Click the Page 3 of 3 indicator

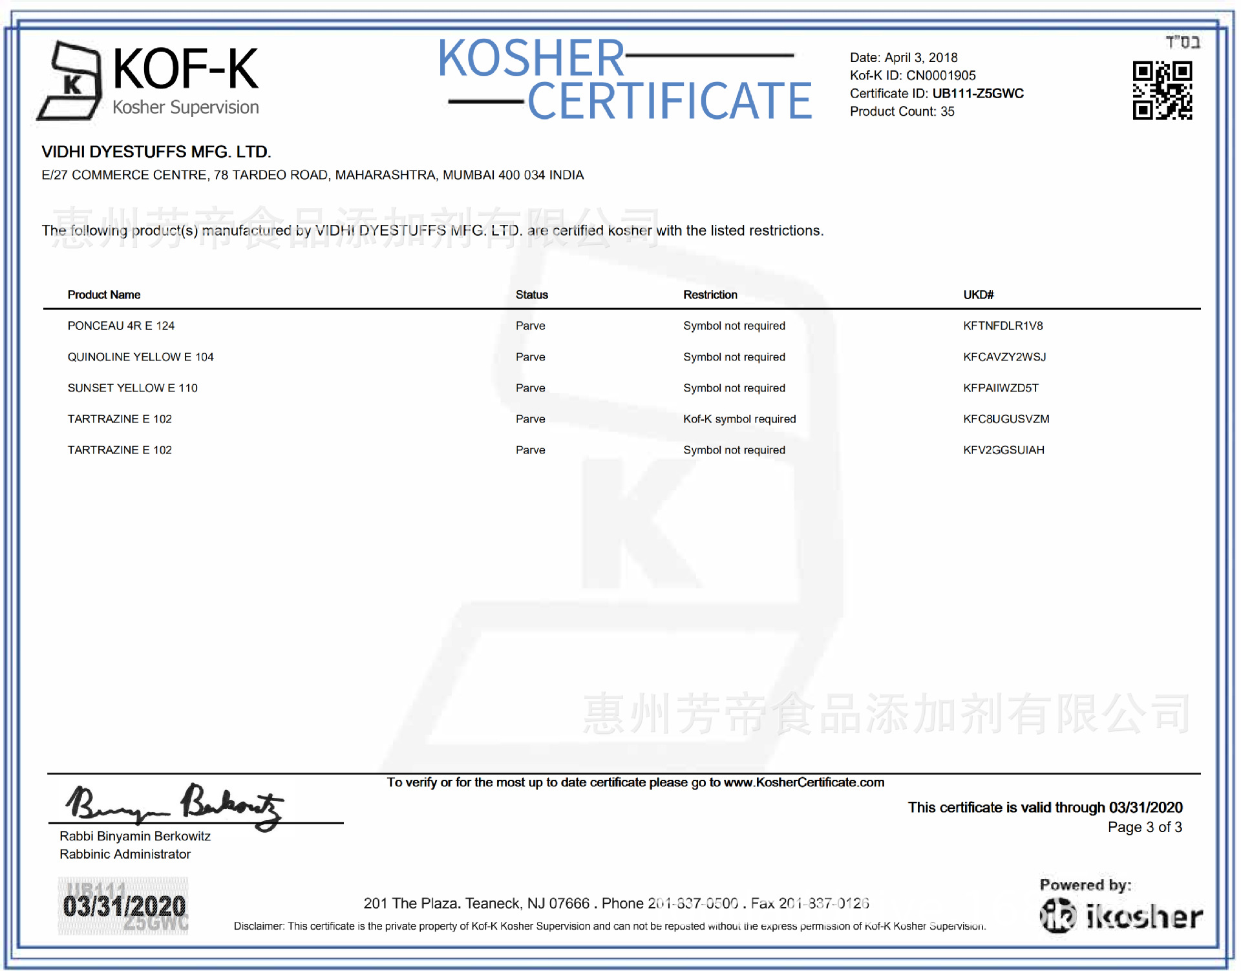[1147, 827]
